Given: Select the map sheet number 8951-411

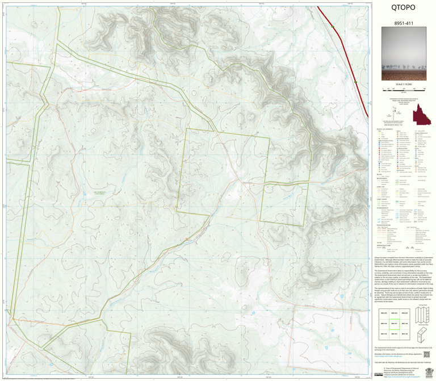Looking at the screenshot, I should tap(404, 23).
